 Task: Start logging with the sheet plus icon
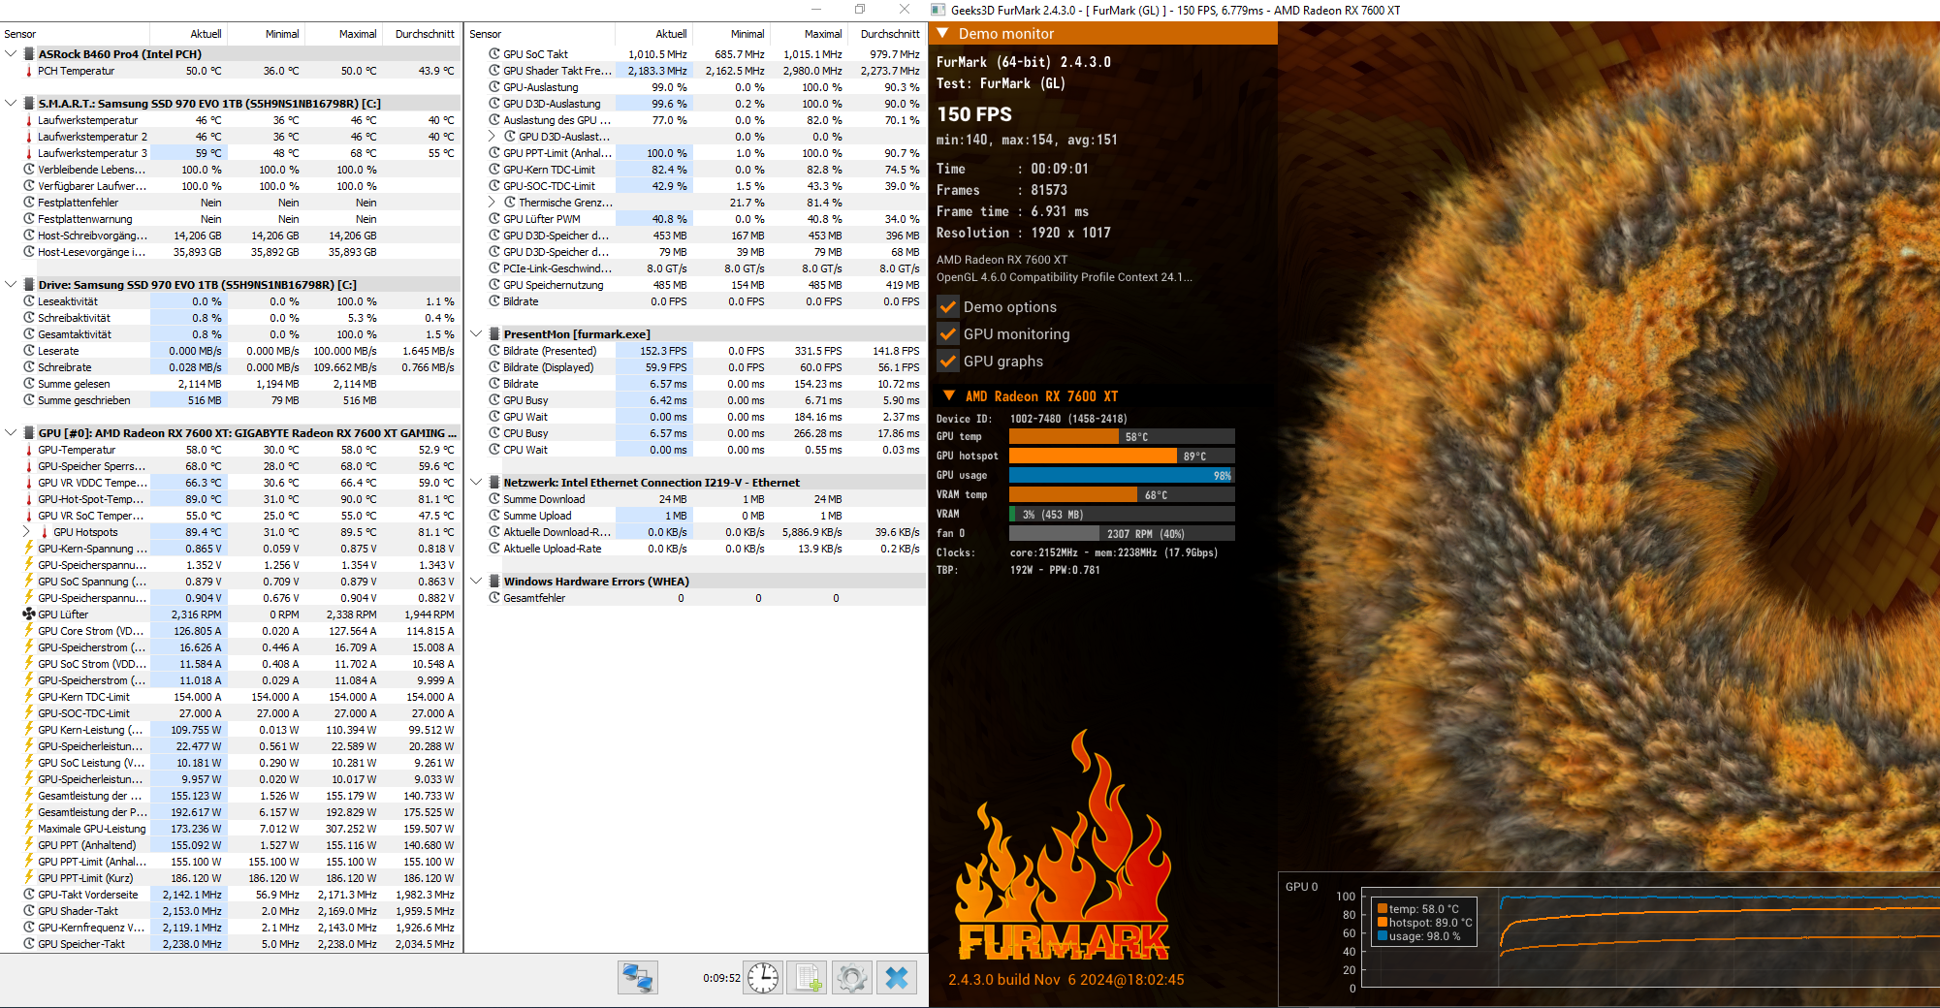click(x=808, y=978)
